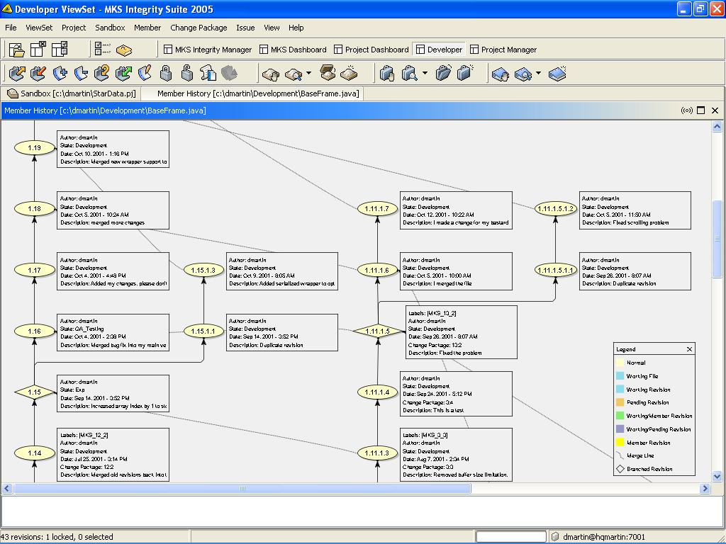The image size is (726, 544).
Task: Select revision node 1.11.1.7
Action: (x=377, y=209)
